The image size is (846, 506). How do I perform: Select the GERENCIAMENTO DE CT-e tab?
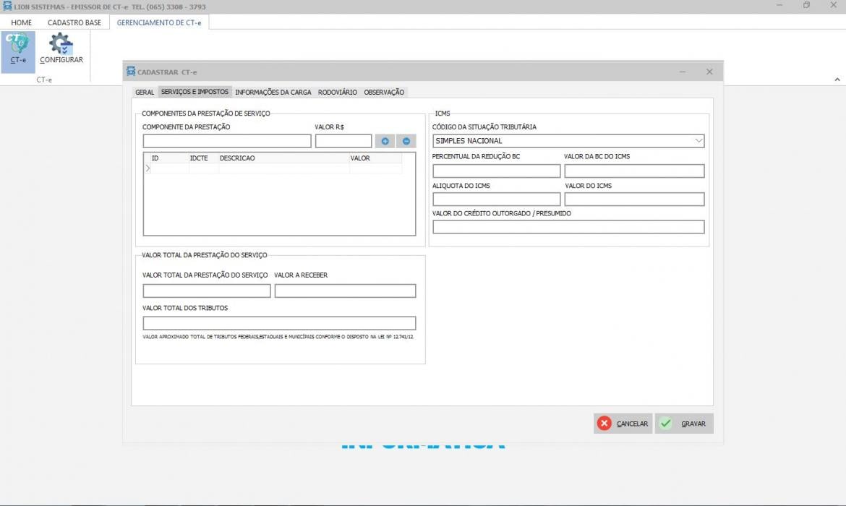click(159, 22)
